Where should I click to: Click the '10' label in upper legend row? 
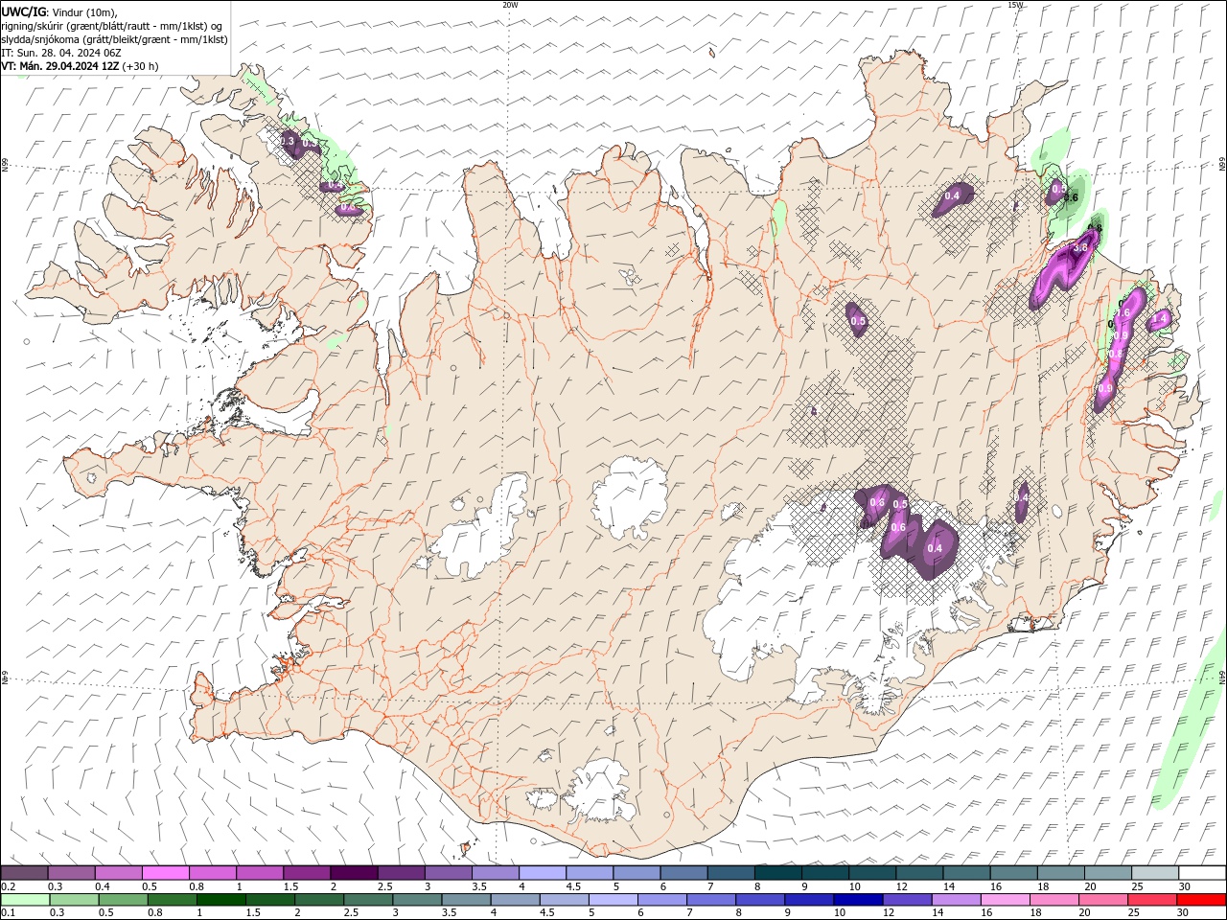[854, 886]
